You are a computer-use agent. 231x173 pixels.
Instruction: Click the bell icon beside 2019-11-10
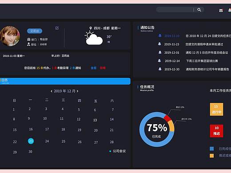(x=160, y=35)
